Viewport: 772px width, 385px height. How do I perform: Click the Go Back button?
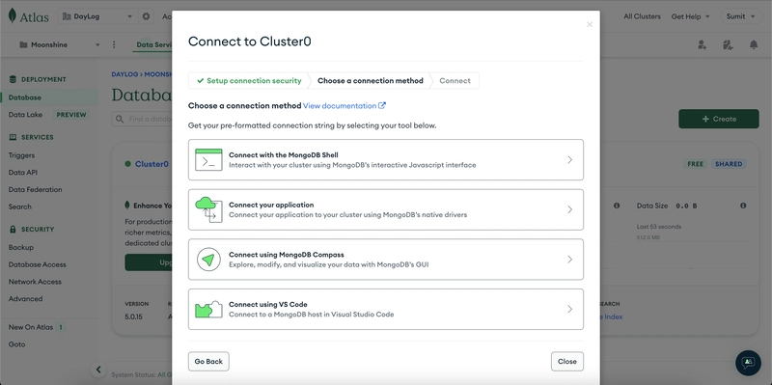tap(208, 362)
